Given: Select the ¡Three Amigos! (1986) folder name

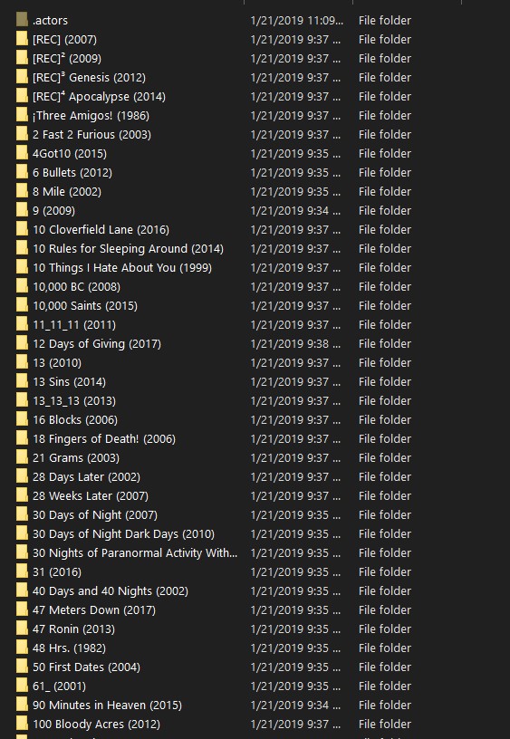Looking at the screenshot, I should click(91, 116).
